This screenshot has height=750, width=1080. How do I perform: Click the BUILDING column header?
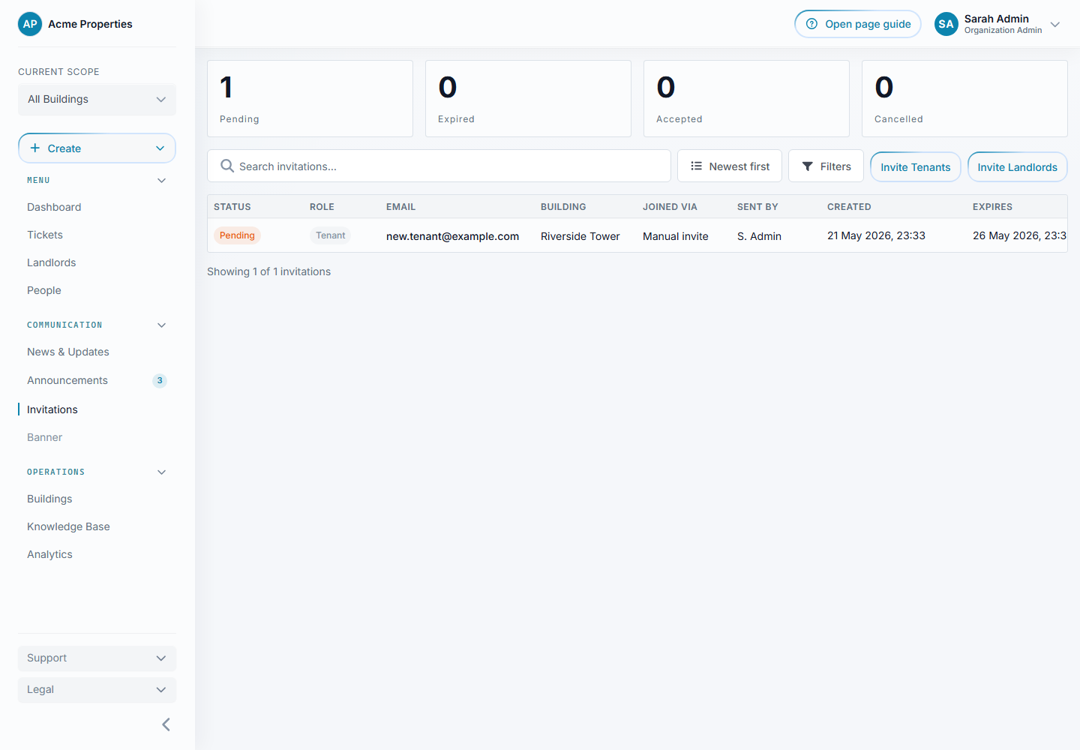click(x=563, y=207)
